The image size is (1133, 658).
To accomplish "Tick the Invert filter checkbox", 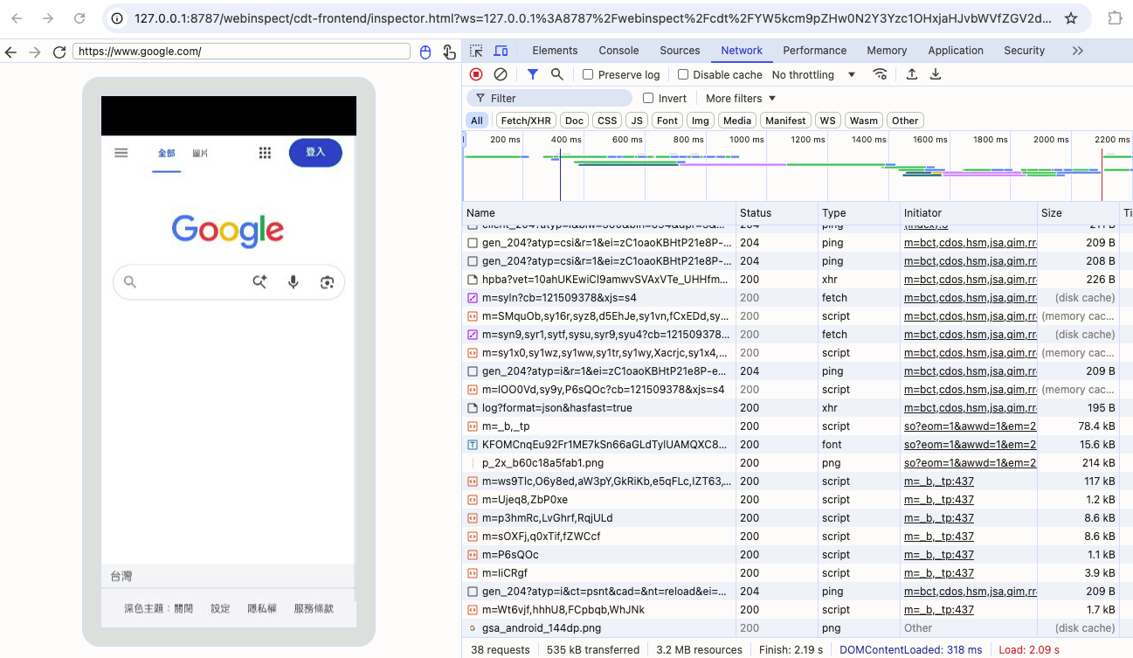I will (648, 98).
